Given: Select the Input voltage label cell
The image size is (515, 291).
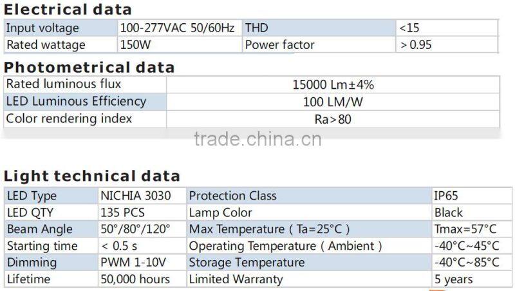Looking at the screenshot, I should pos(42,28).
